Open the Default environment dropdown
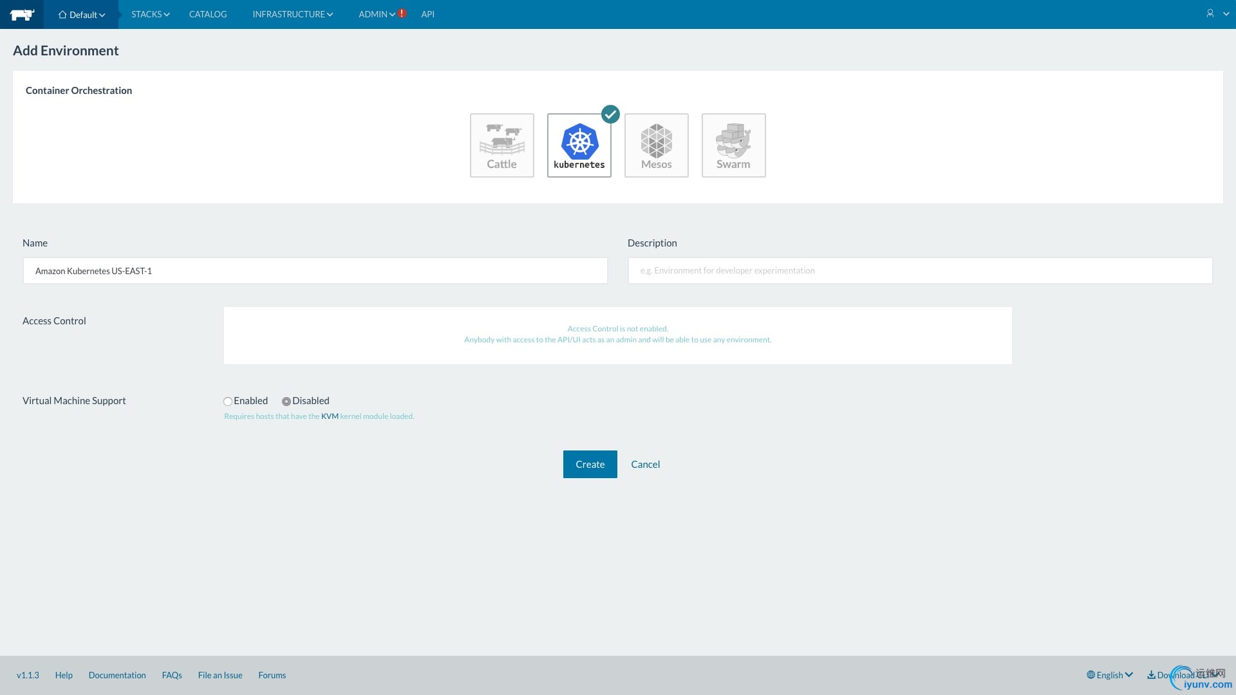Viewport: 1236px width, 695px height. click(81, 14)
